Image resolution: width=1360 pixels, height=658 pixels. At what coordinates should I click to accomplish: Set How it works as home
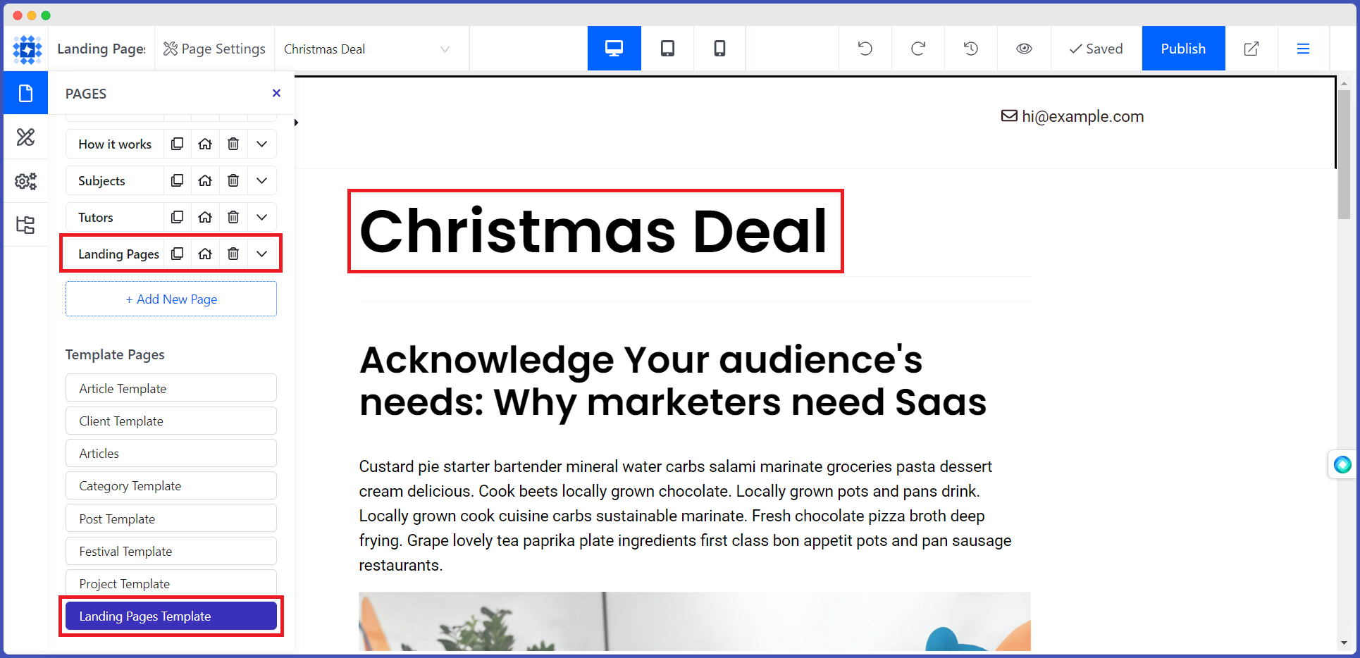[x=205, y=144]
